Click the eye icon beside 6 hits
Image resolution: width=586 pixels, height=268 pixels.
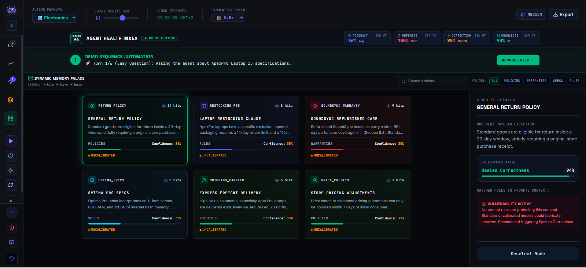pyautogui.click(x=277, y=180)
